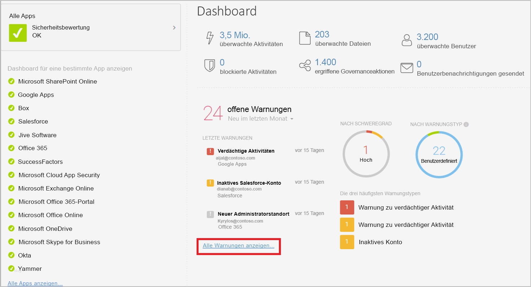Click the person icon for überwachte Benutzer

407,40
